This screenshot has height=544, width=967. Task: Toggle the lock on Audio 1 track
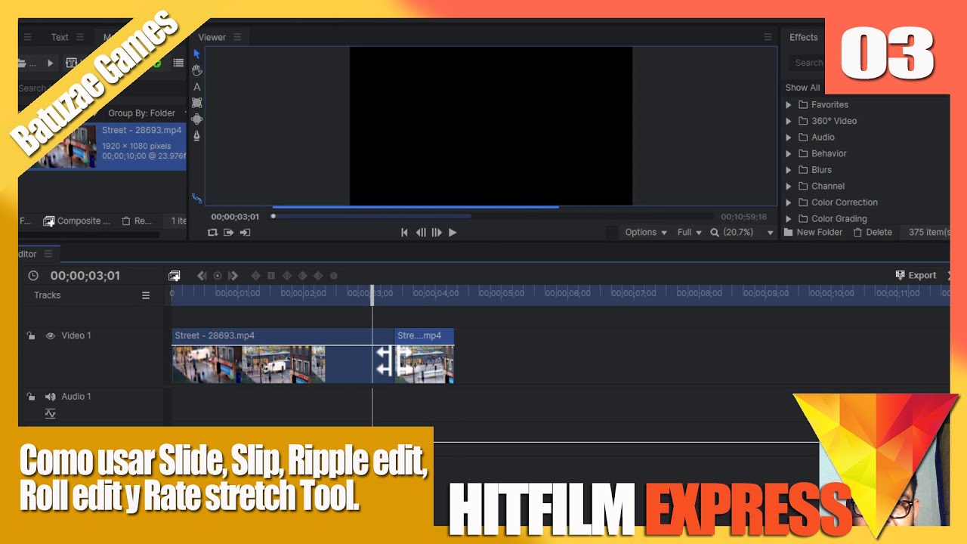(x=31, y=397)
